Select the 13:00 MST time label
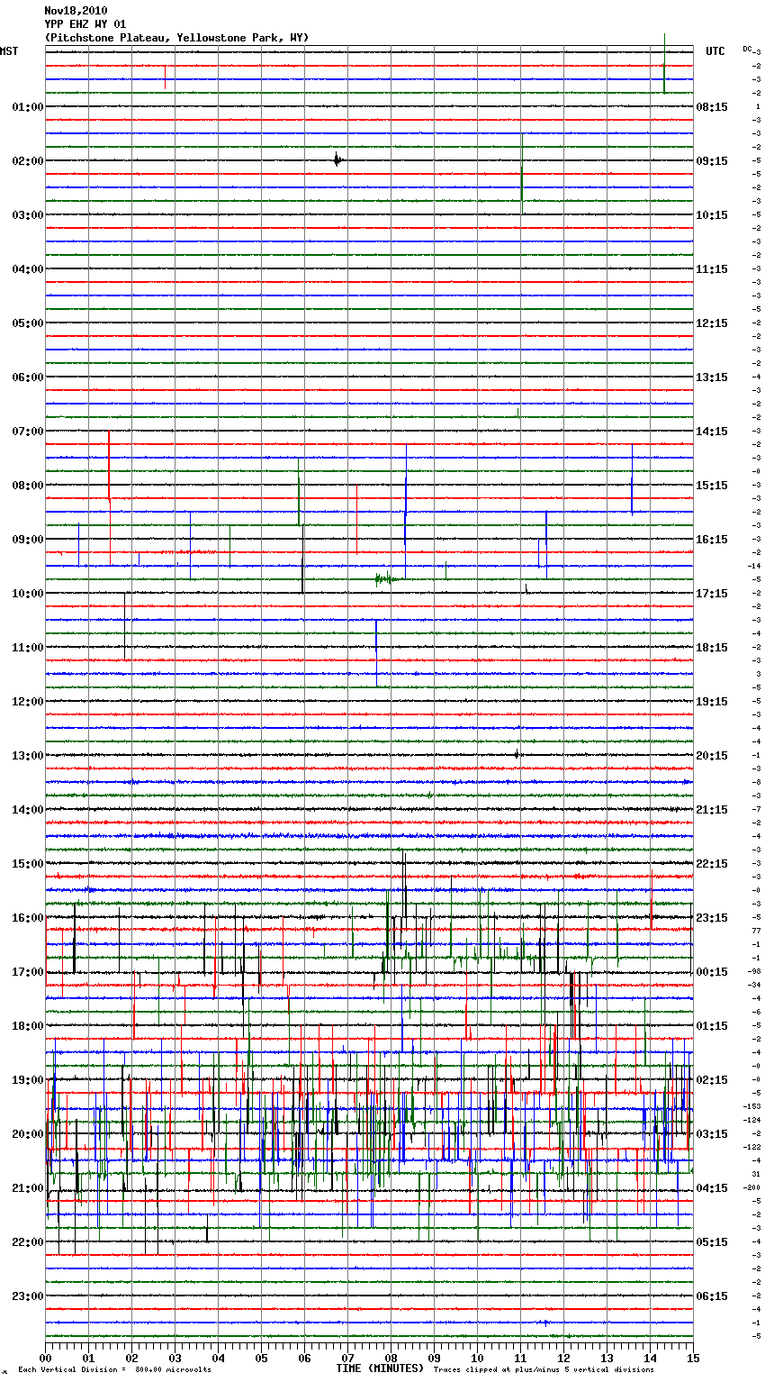 (x=28, y=756)
